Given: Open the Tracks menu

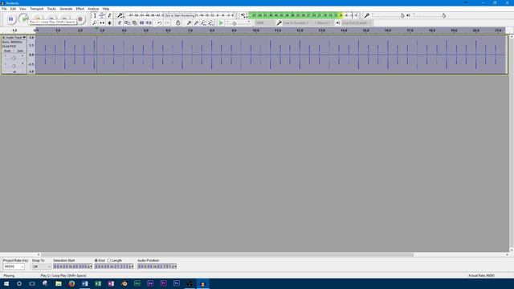Looking at the screenshot, I should pyautogui.click(x=51, y=9).
